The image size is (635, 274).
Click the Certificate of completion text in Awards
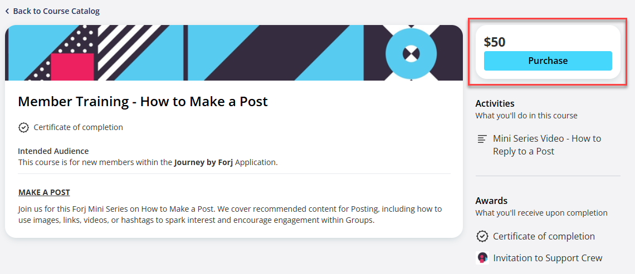[x=544, y=237]
